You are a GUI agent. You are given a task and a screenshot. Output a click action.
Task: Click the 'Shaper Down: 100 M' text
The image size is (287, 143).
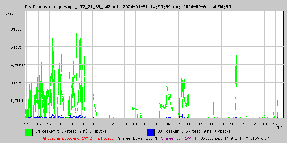coord(137,138)
